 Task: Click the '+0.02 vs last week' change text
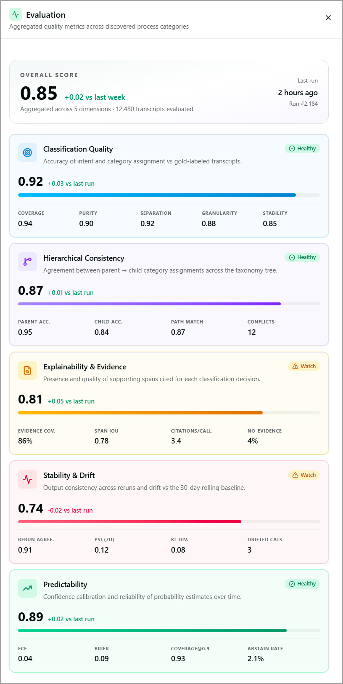point(95,97)
